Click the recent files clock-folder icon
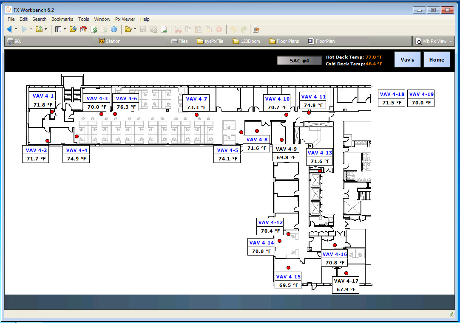 [72, 29]
